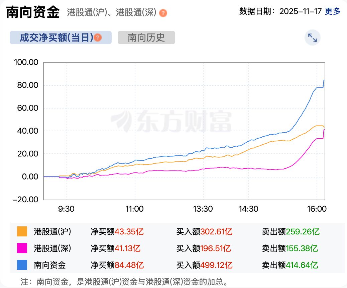The height and width of the screenshot is (288, 347).
Task: Expand details for 数据日期 2025-11-17
Action: tap(301, 11)
